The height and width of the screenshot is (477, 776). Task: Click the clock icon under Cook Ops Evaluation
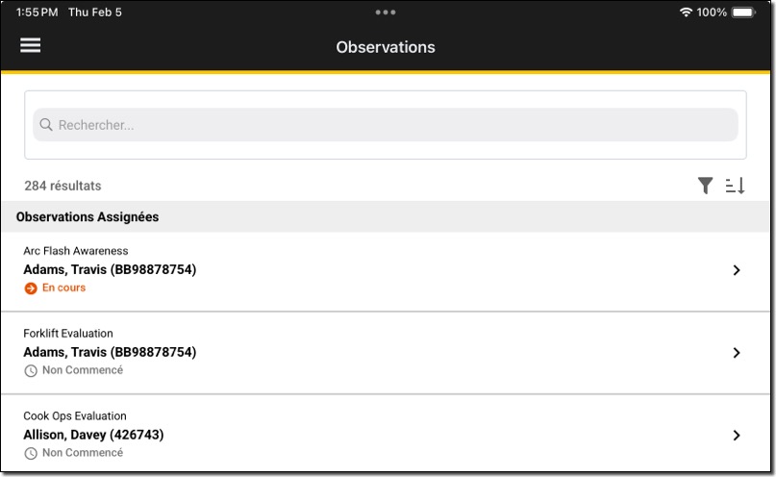31,453
